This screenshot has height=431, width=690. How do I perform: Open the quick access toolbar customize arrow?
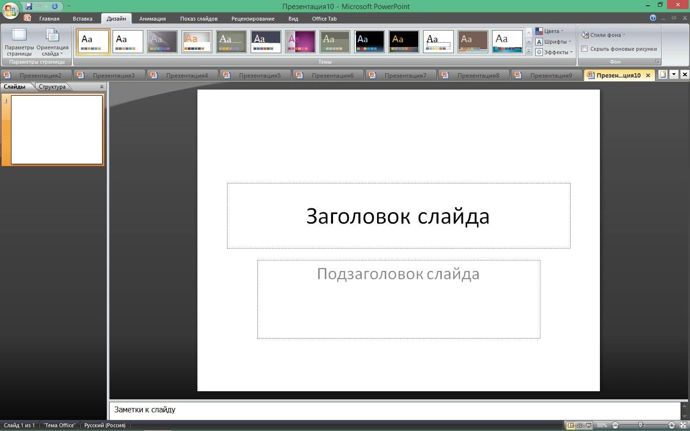pos(69,6)
